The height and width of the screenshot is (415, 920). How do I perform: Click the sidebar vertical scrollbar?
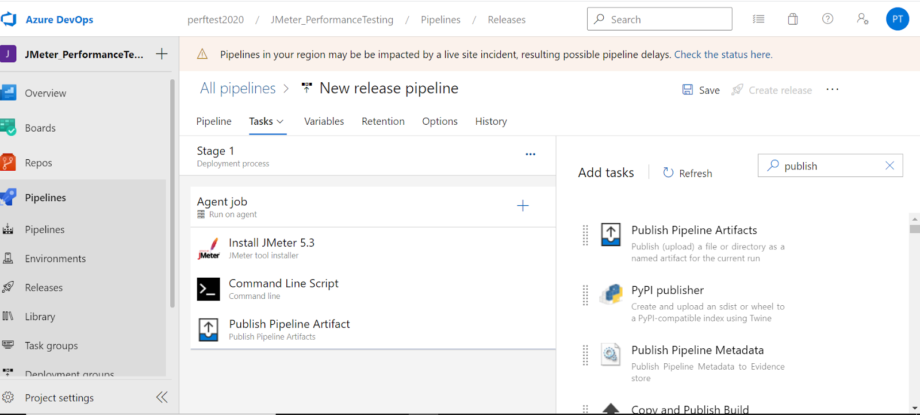click(x=172, y=194)
